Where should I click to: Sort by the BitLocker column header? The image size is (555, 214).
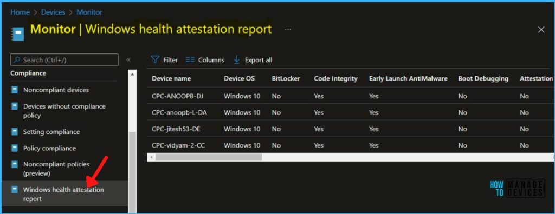(x=286, y=78)
